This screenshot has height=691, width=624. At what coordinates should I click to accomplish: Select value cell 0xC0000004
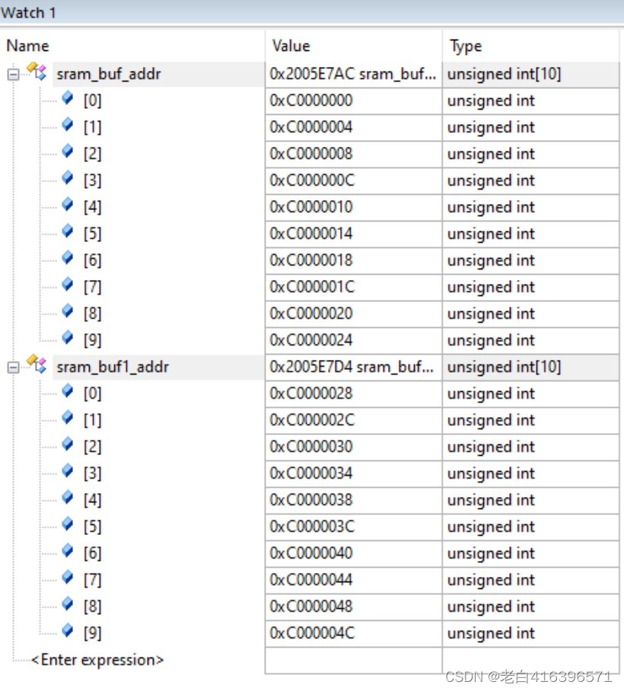pyautogui.click(x=353, y=127)
